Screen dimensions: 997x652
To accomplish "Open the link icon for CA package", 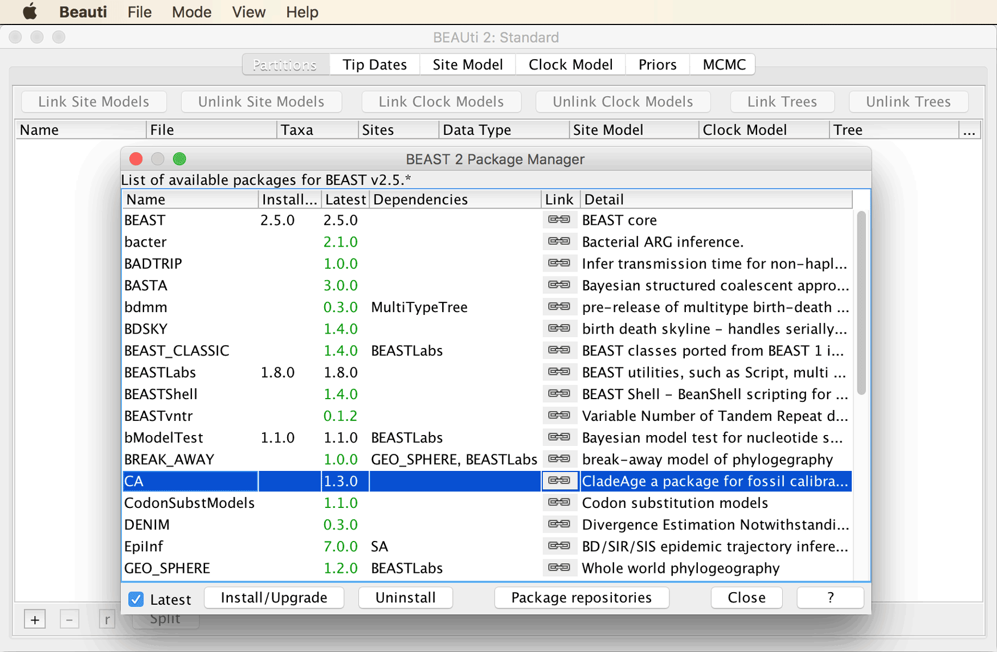I will point(559,481).
